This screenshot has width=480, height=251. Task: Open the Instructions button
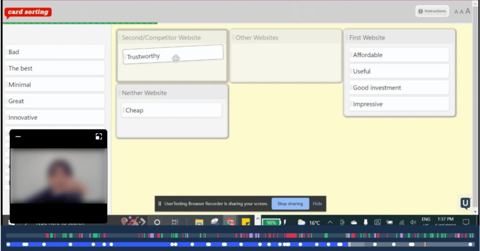click(432, 11)
